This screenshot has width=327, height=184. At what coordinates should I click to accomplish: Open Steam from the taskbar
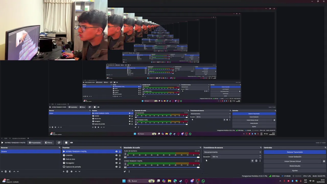click(x=181, y=181)
